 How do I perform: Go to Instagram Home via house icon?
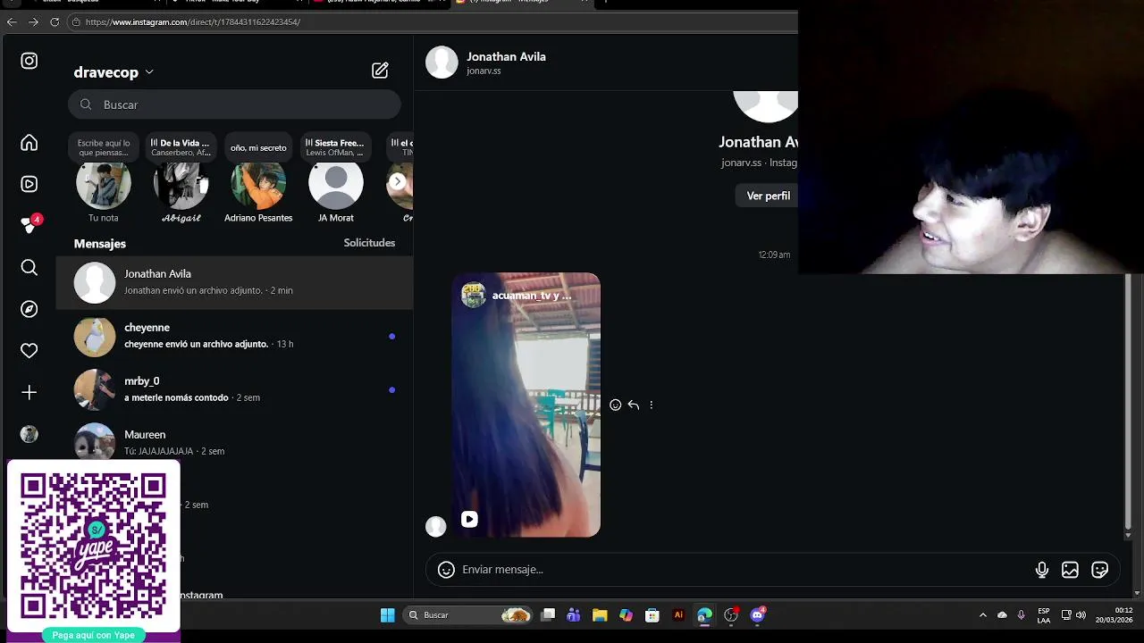click(x=29, y=143)
